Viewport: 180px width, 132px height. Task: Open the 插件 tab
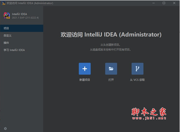pyautogui.click(x=22, y=43)
